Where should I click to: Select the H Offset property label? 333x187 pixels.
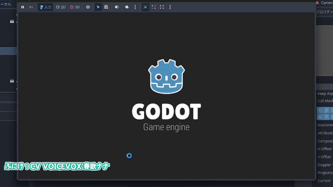click(x=324, y=149)
